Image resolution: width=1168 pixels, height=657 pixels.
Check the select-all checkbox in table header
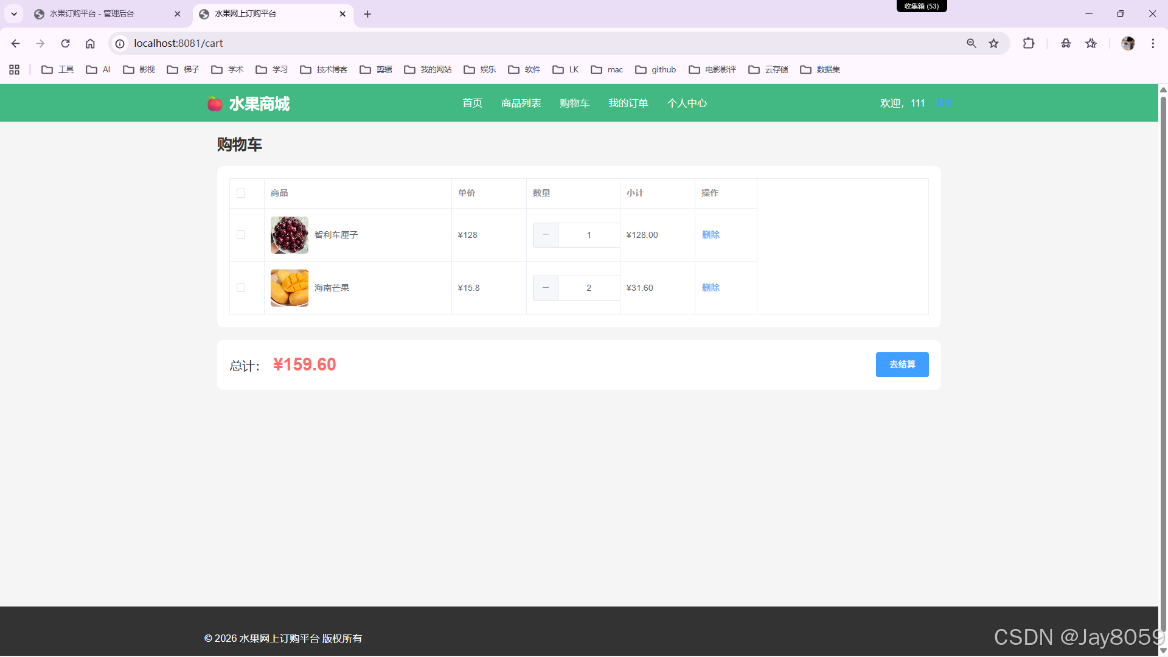(241, 193)
